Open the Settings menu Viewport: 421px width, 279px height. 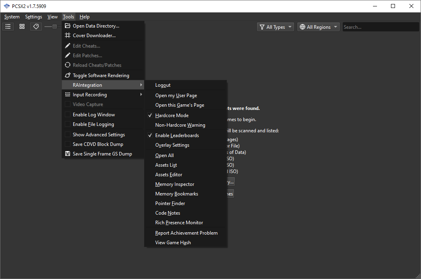[x=33, y=16]
